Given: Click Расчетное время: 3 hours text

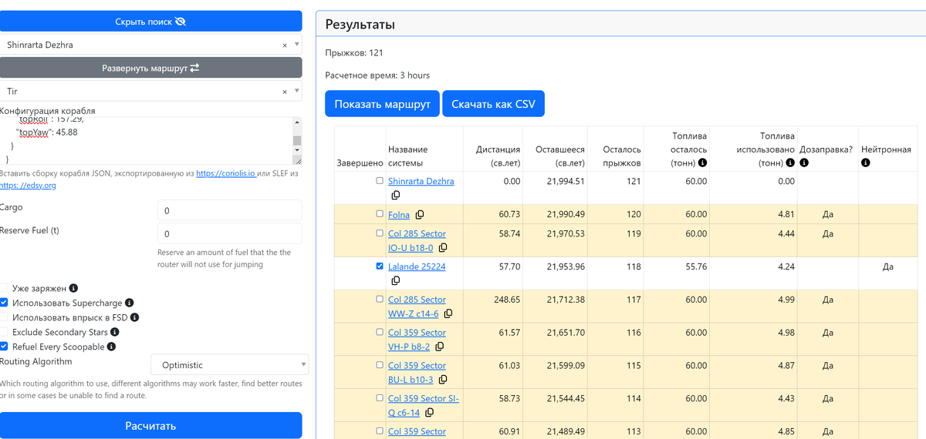Looking at the screenshot, I should click(377, 75).
